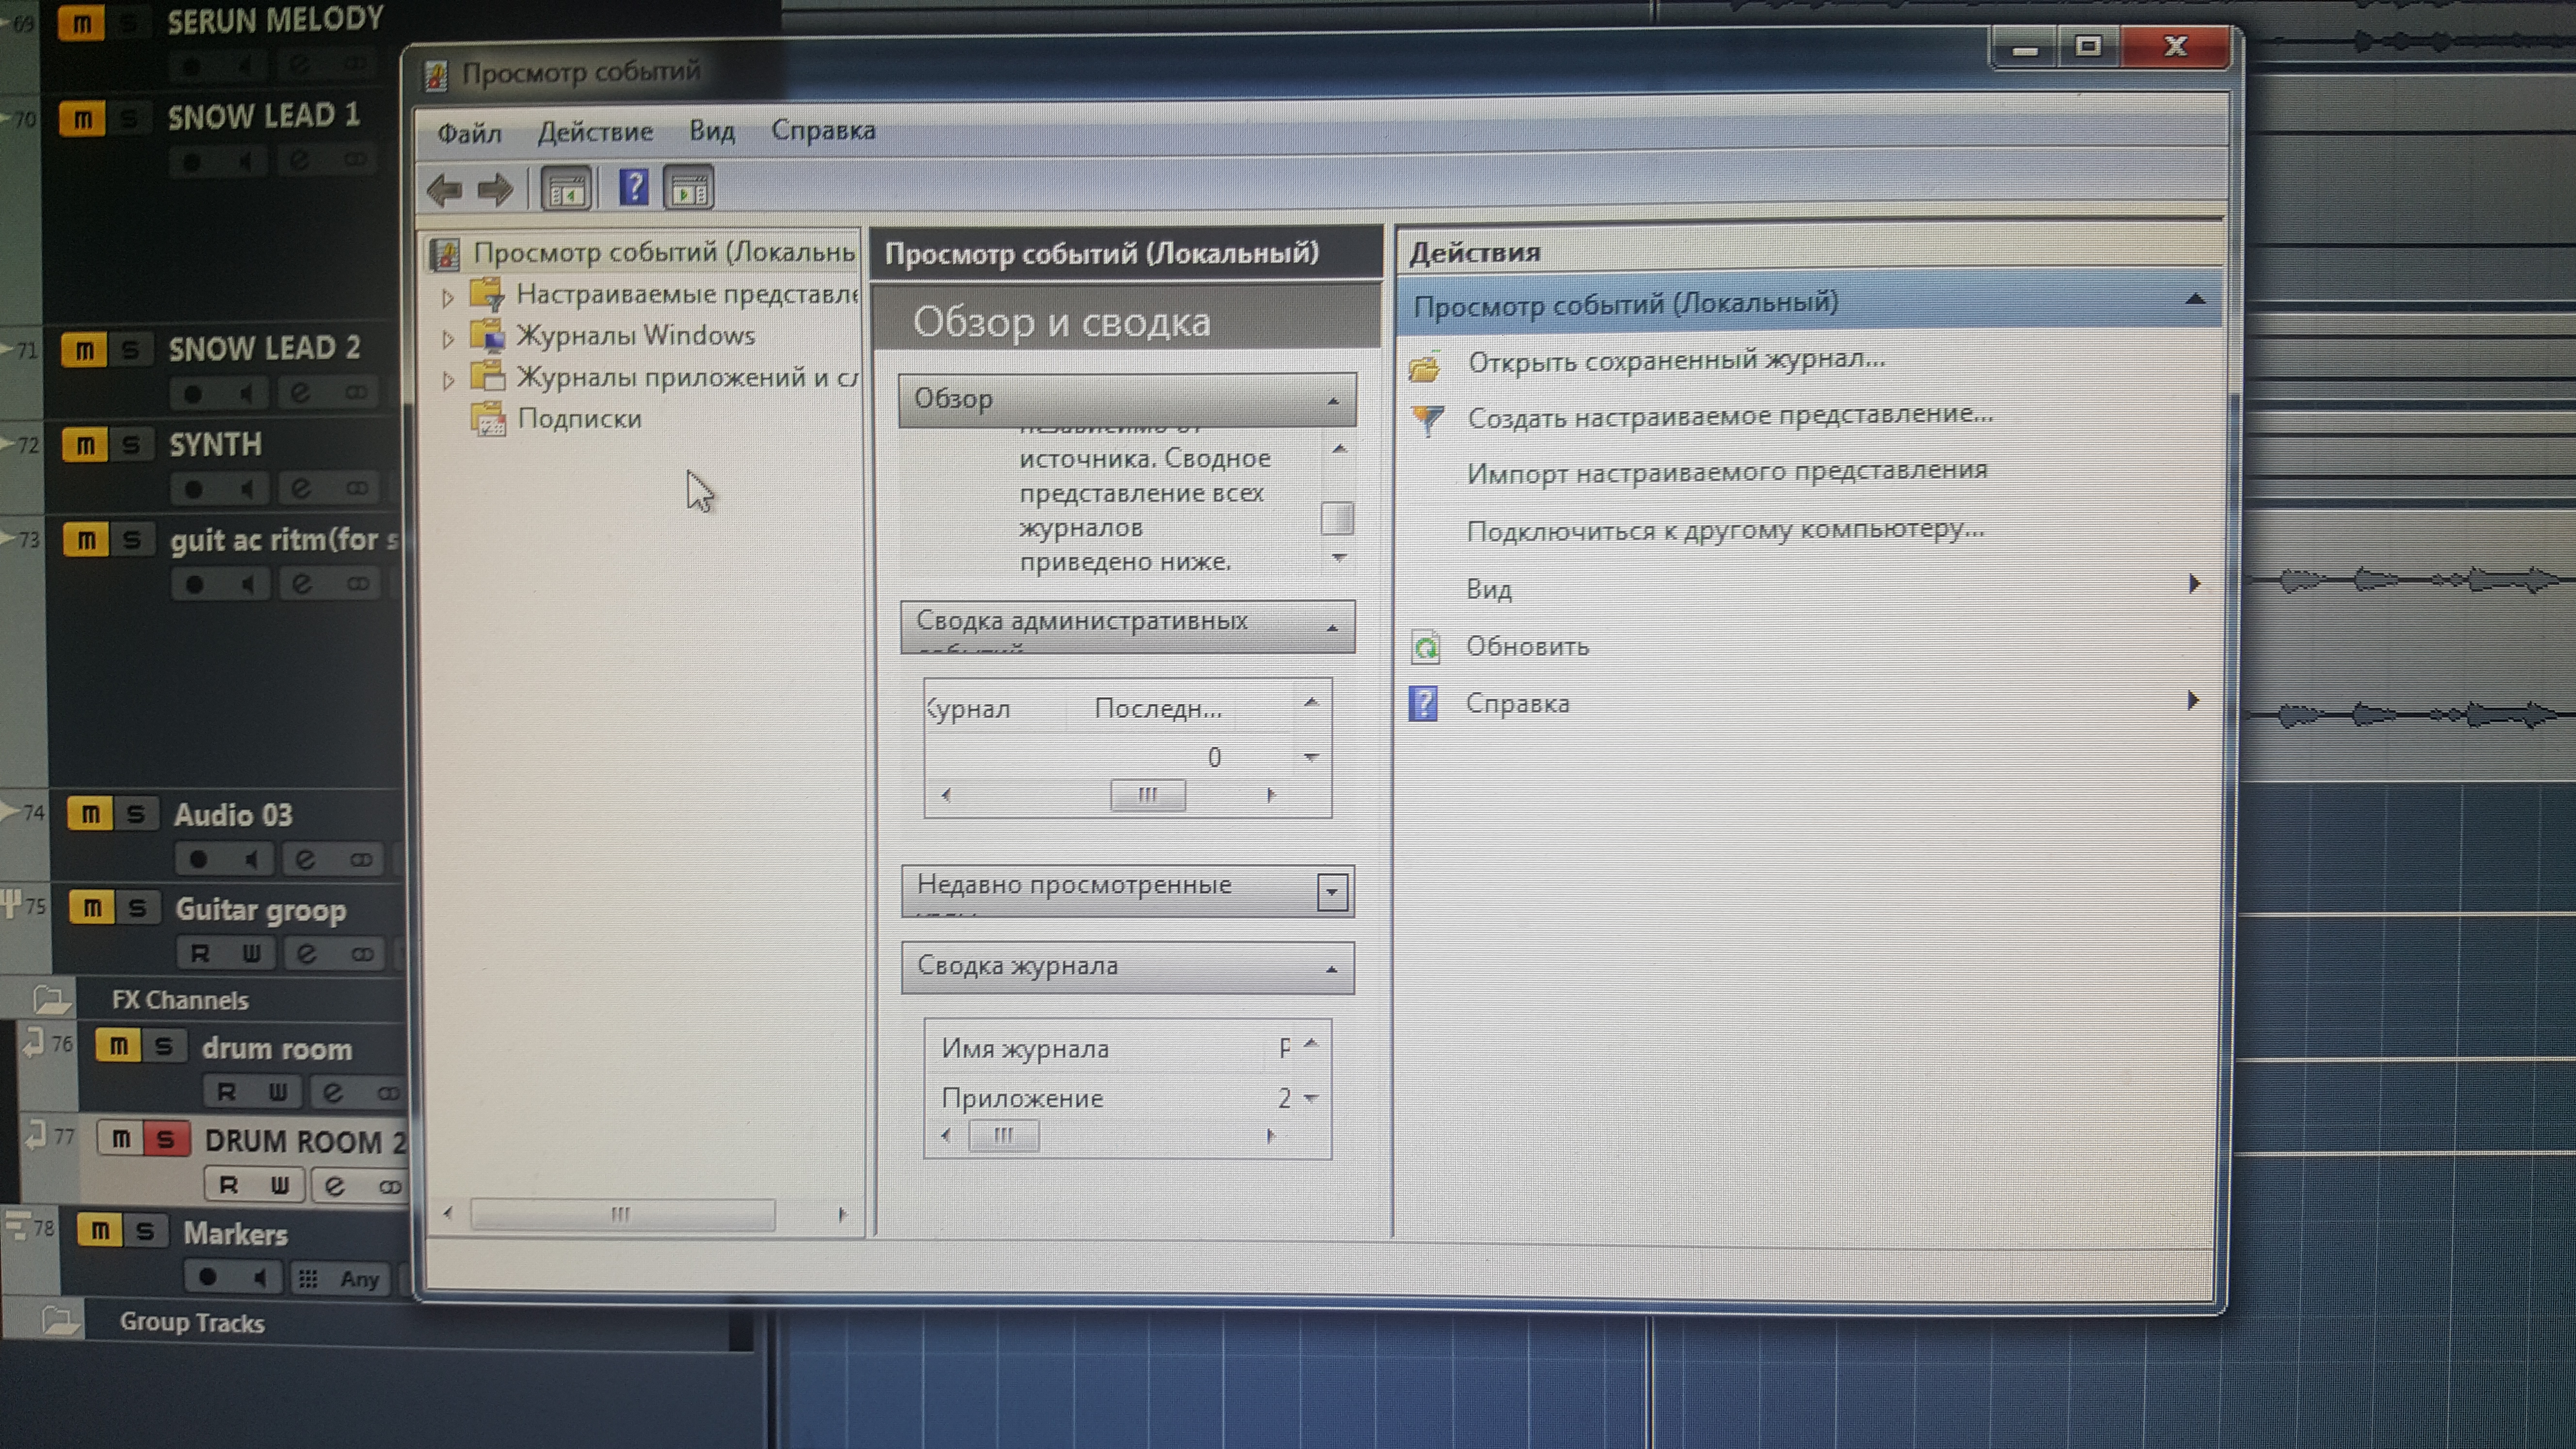Open the Действие menu
Image resolution: width=2576 pixels, height=1449 pixels.
pyautogui.click(x=595, y=132)
